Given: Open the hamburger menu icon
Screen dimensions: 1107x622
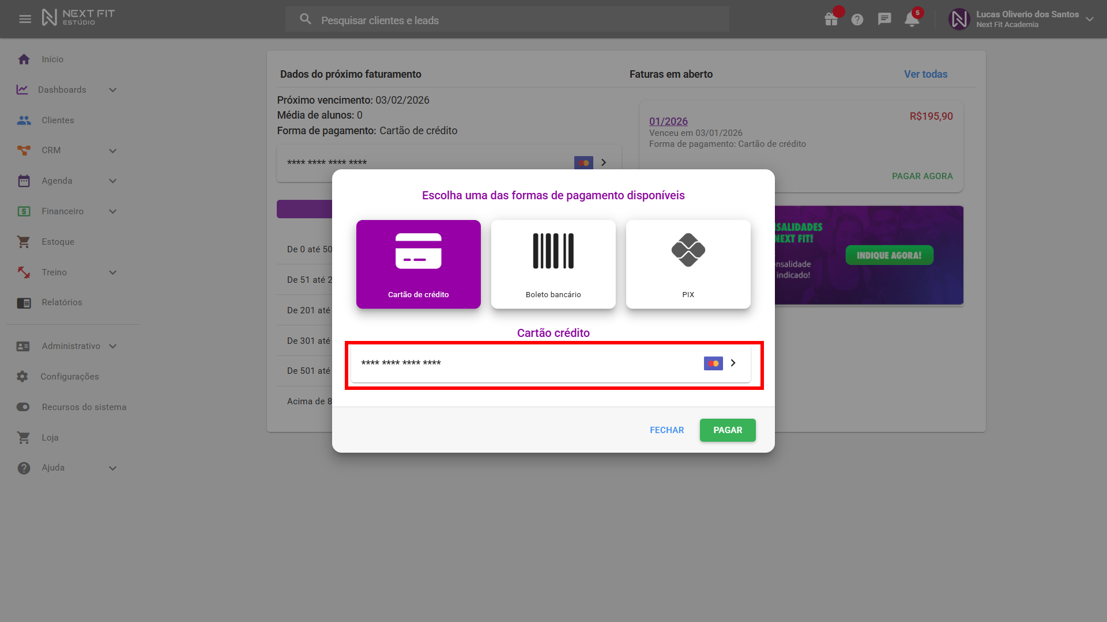Looking at the screenshot, I should coord(25,19).
